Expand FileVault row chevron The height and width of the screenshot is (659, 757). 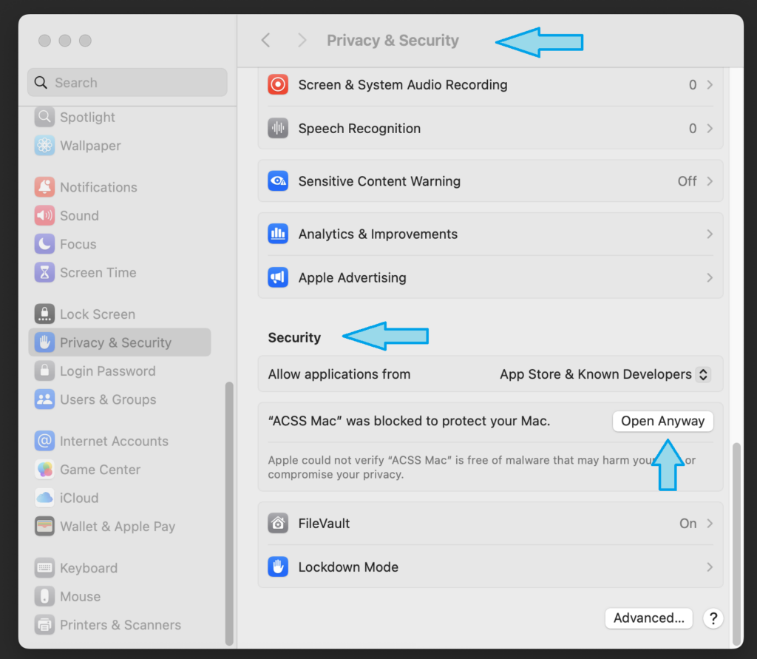click(710, 523)
